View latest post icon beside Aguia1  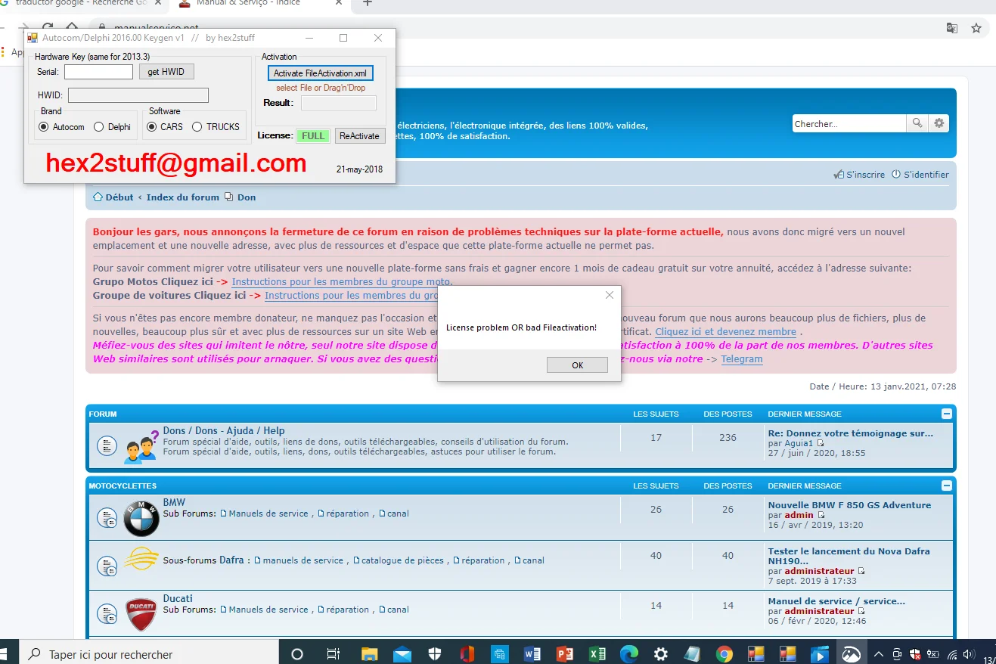click(x=821, y=443)
